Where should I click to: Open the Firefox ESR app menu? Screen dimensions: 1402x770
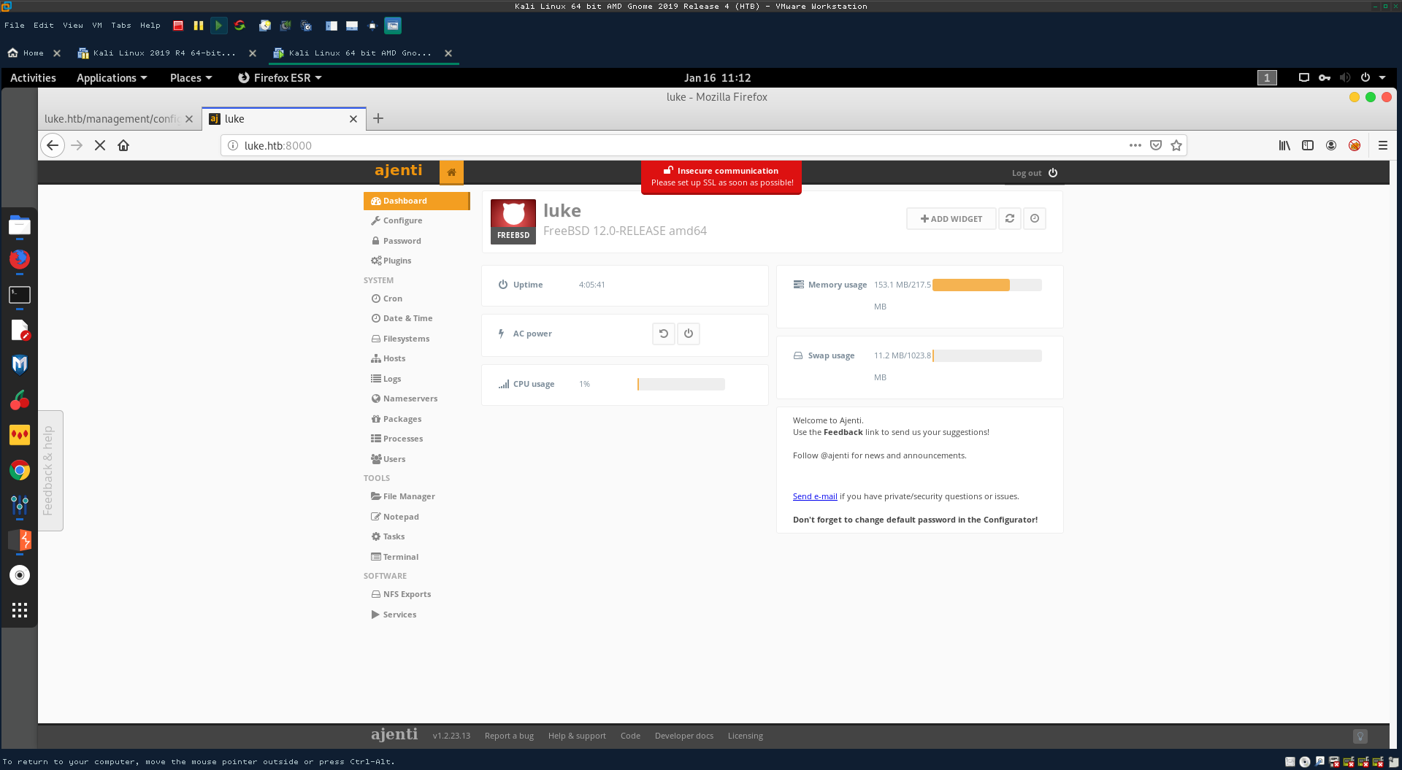click(x=280, y=78)
